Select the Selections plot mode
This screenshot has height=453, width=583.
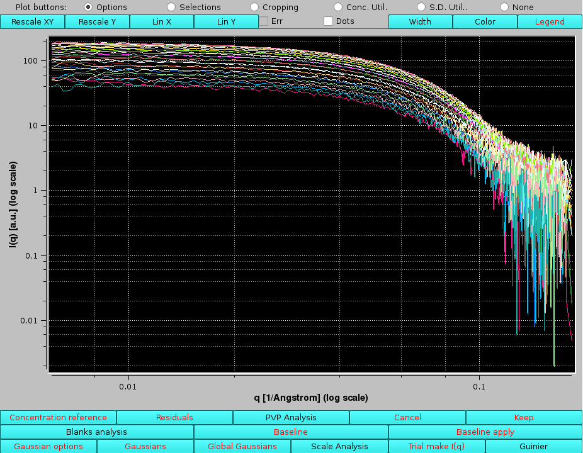(171, 7)
